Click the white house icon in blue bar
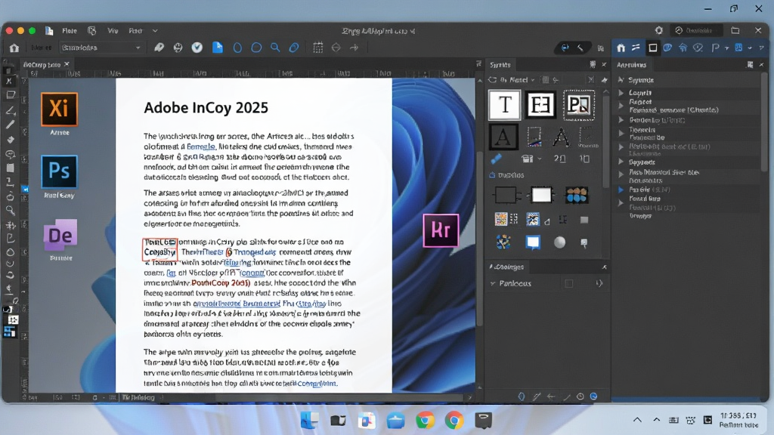 coord(621,48)
